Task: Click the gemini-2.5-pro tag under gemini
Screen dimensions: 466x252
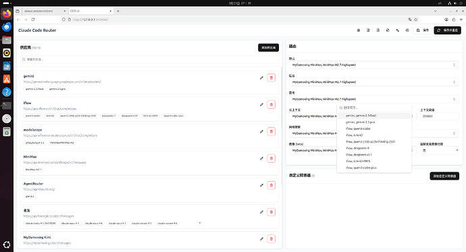Action: tap(57, 89)
